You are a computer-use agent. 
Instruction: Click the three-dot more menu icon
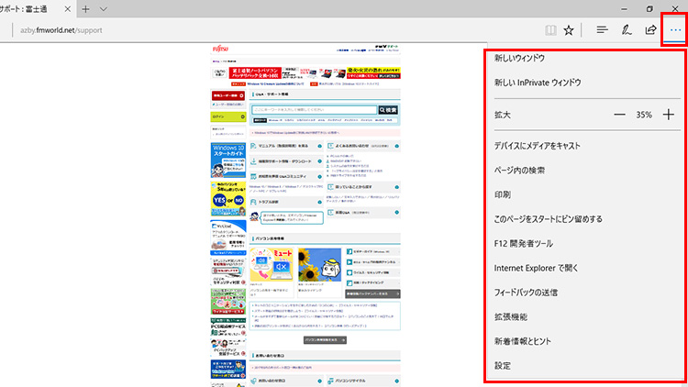(675, 29)
